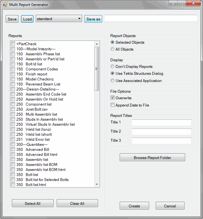Click the Save button
Image resolution: width=203 pixels, height=219 pixels.
pyautogui.click(x=12, y=19)
